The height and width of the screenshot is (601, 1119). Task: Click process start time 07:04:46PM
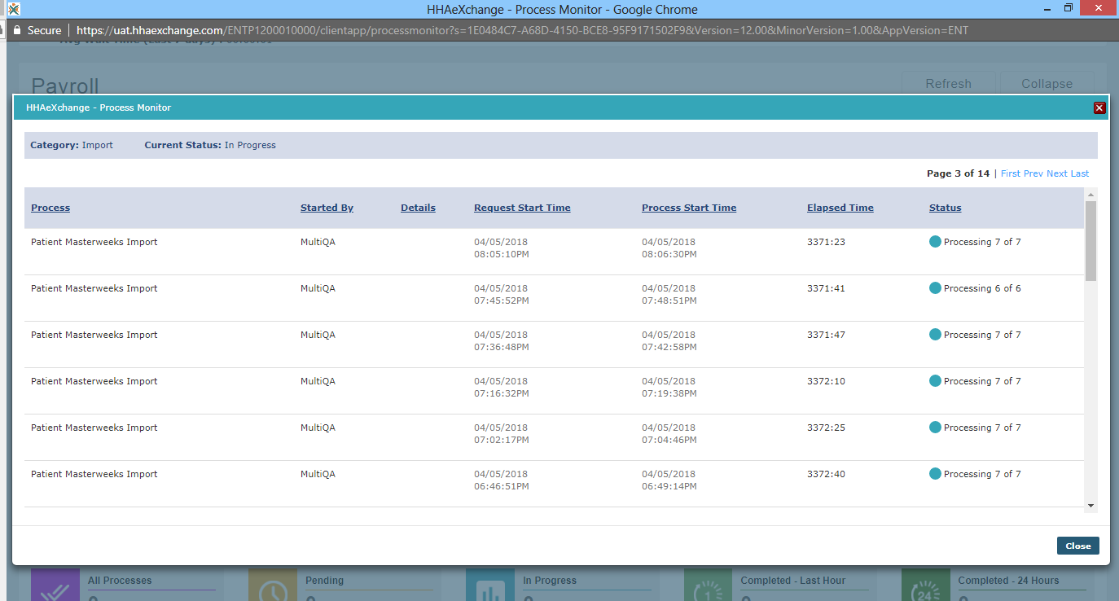tap(669, 440)
